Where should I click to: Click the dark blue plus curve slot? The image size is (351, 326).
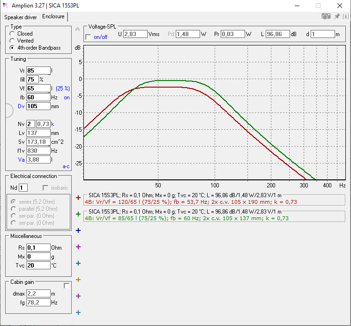78,230
